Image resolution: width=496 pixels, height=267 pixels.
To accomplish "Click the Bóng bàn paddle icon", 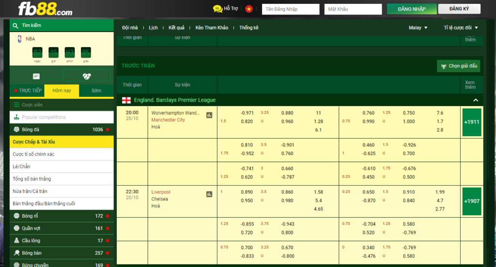I will (x=16, y=253).
